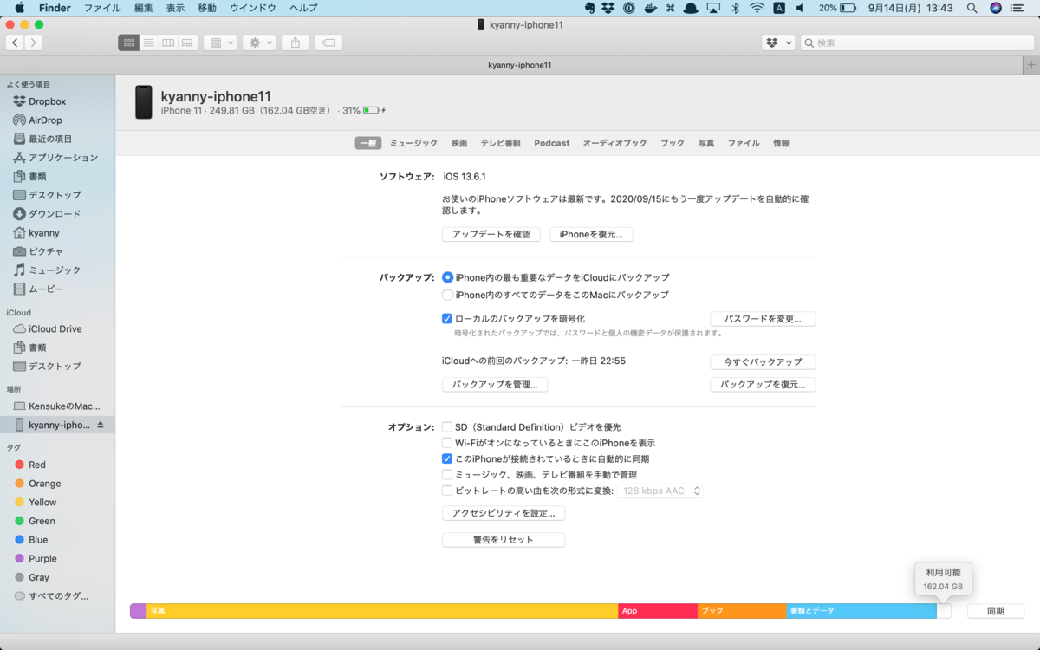Click the blue 書類とデータ storage segment
The width and height of the screenshot is (1040, 650).
click(x=861, y=611)
